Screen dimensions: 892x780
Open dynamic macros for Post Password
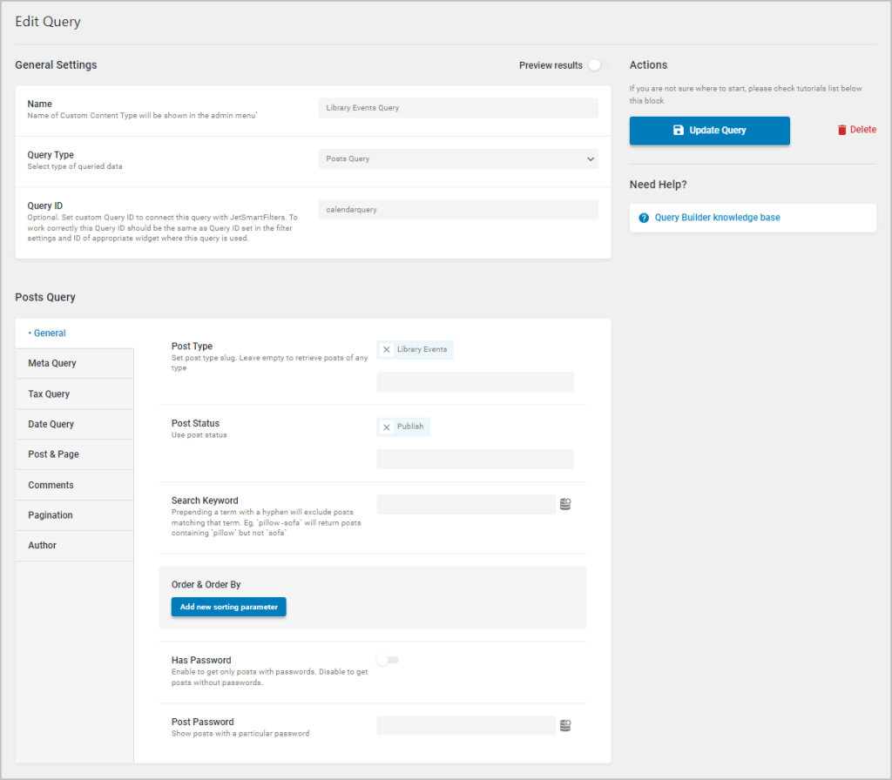tap(565, 724)
